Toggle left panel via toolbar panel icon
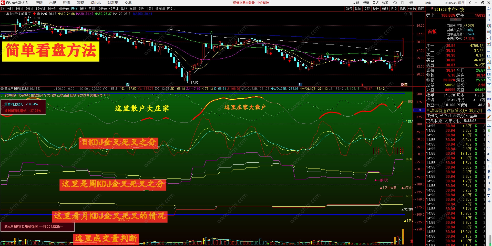 3,9
